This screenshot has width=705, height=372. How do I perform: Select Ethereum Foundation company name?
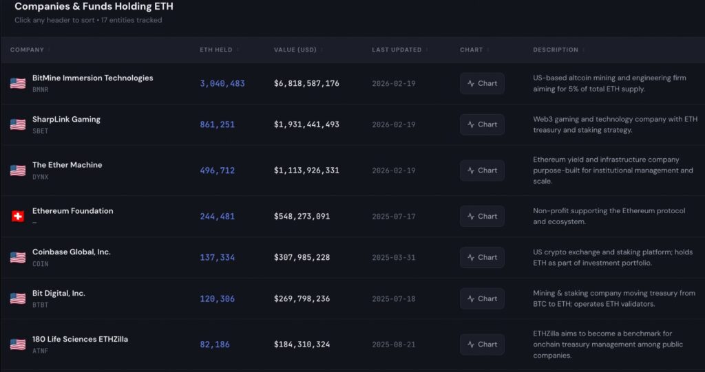point(73,210)
